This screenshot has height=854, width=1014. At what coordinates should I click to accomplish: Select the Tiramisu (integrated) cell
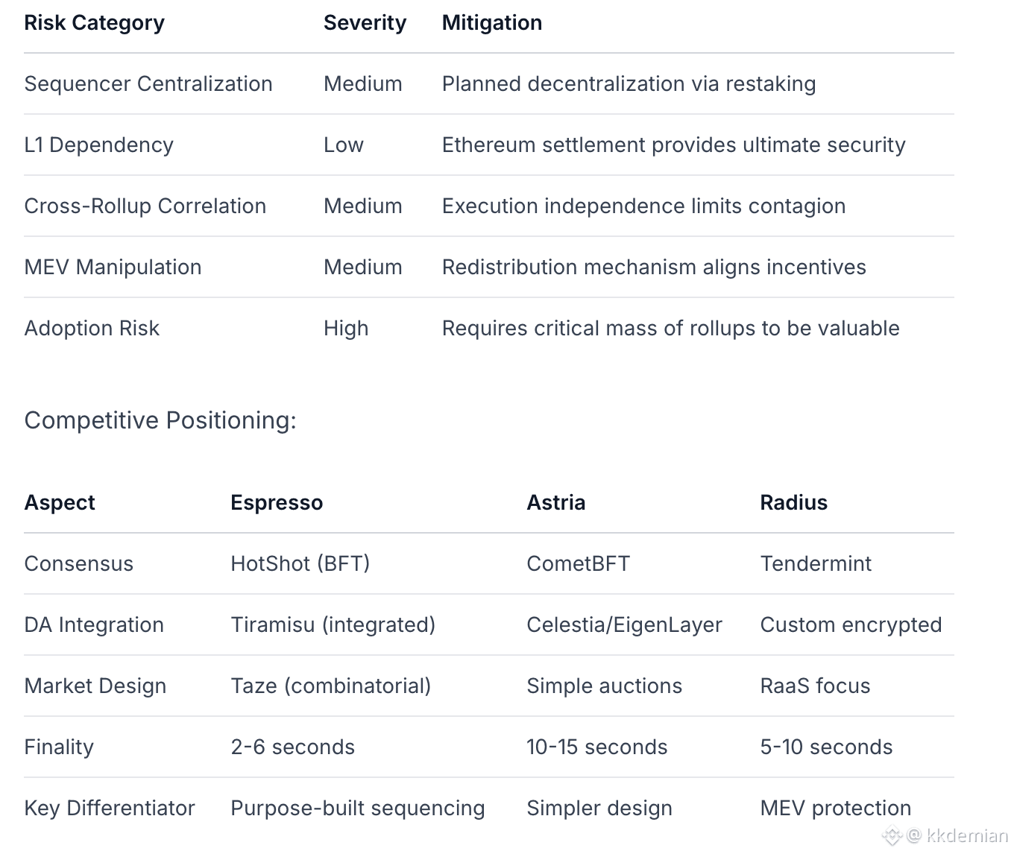[x=333, y=625]
